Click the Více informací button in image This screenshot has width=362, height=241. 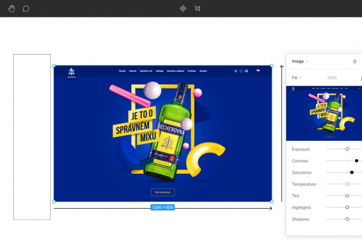tap(163, 193)
